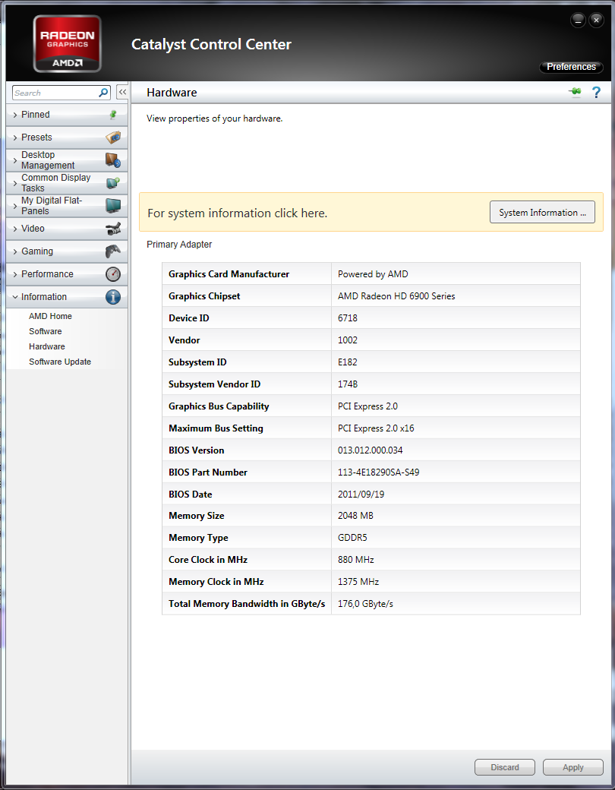Select the Subsystem ID value E182
Image resolution: width=615 pixels, height=790 pixels.
(348, 362)
